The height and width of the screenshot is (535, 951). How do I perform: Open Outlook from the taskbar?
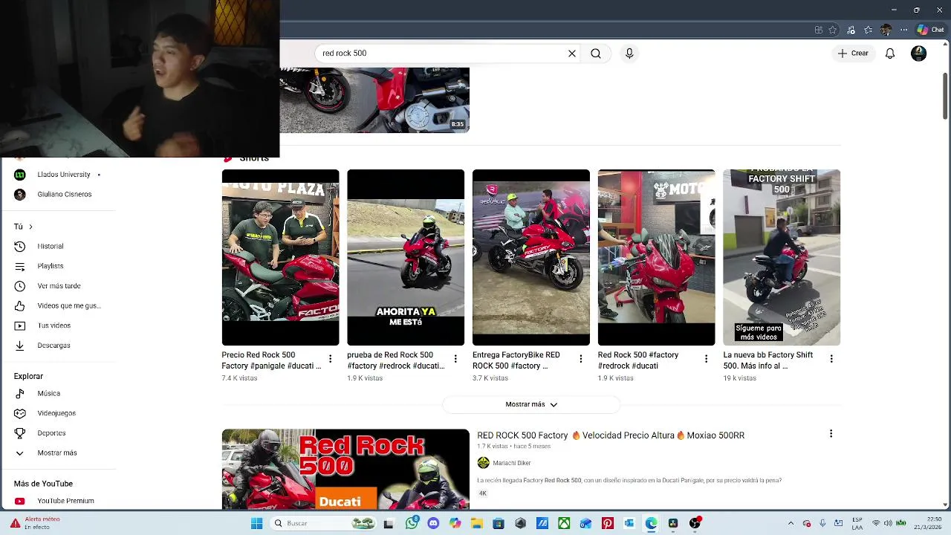pyautogui.click(x=629, y=523)
